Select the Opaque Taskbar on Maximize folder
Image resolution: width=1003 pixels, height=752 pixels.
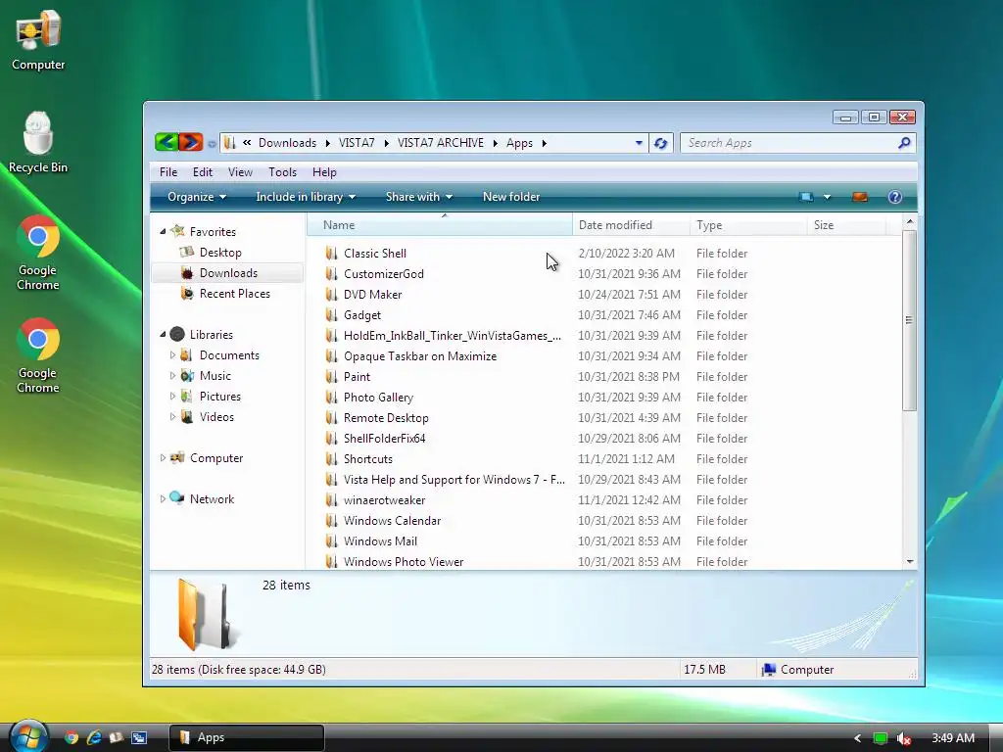419,356
